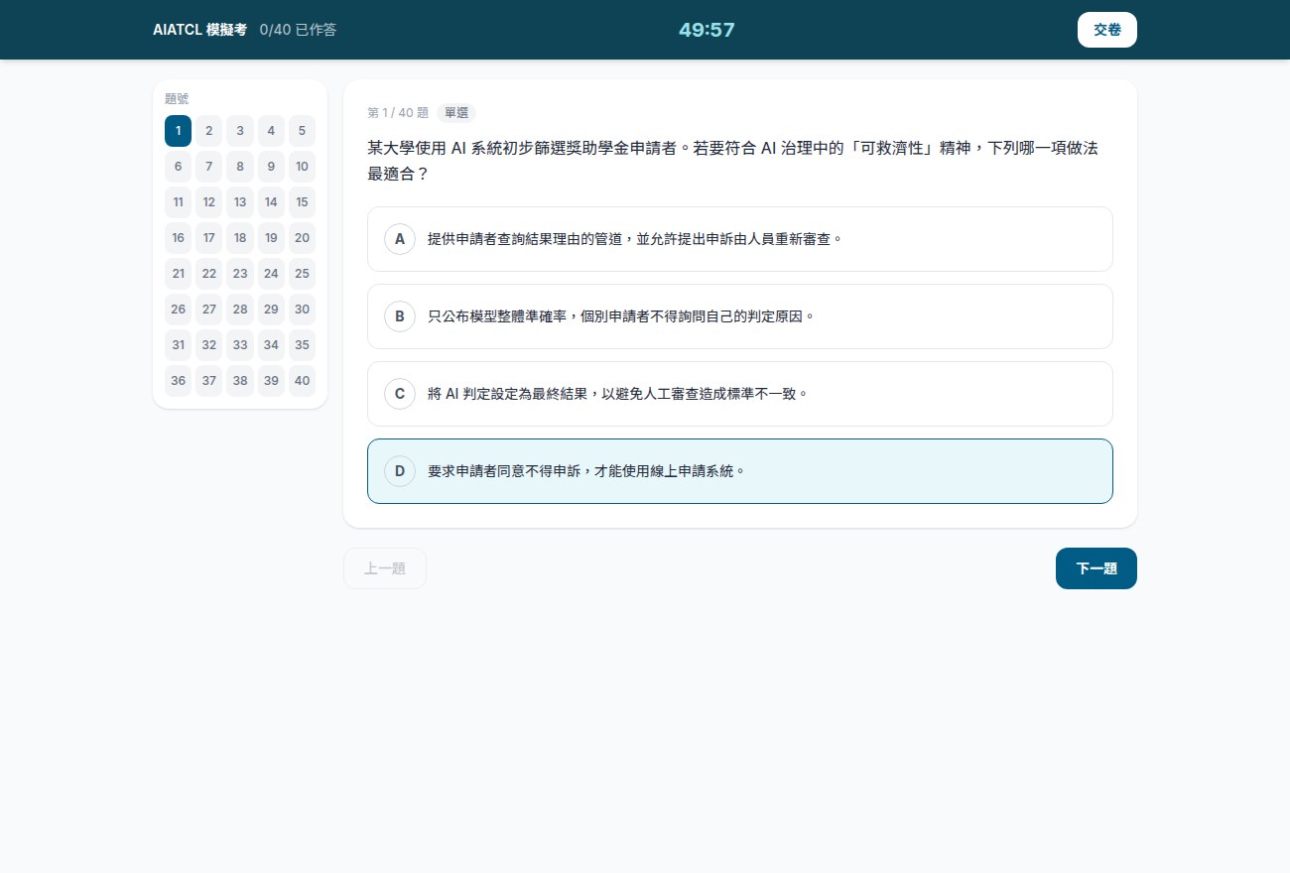This screenshot has height=873, width=1290.
Task: Jump to question number 32
Action: (x=209, y=345)
